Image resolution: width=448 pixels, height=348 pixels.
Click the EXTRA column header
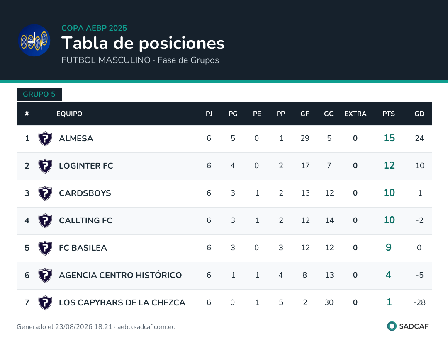(x=355, y=114)
